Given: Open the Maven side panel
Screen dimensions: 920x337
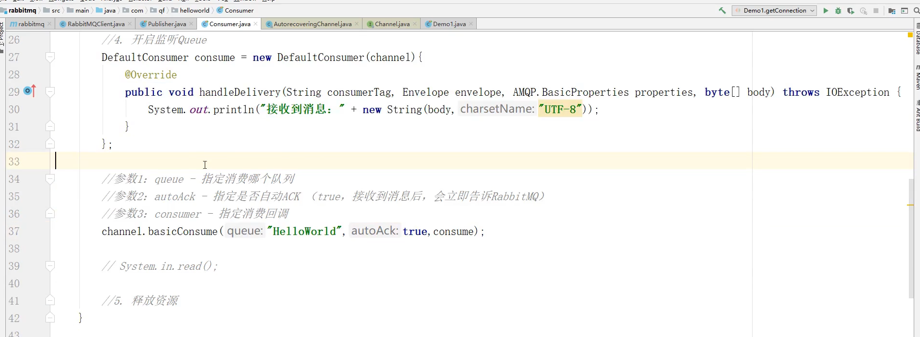Looking at the screenshot, I should pyautogui.click(x=917, y=77).
